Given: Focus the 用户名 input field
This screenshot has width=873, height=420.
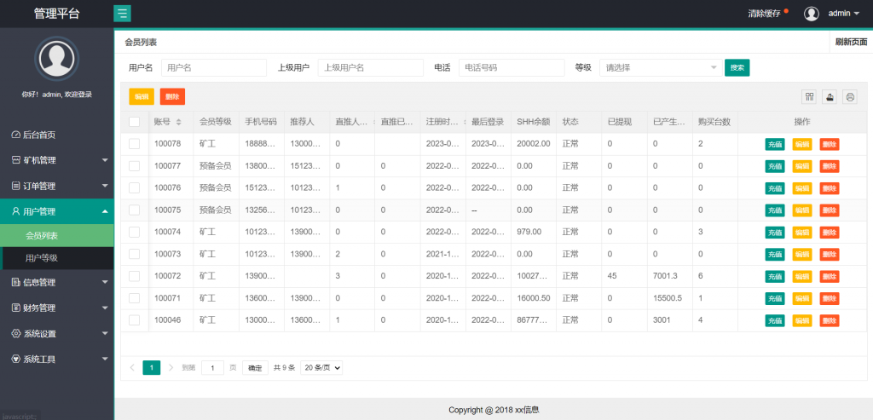Looking at the screenshot, I should (x=214, y=68).
